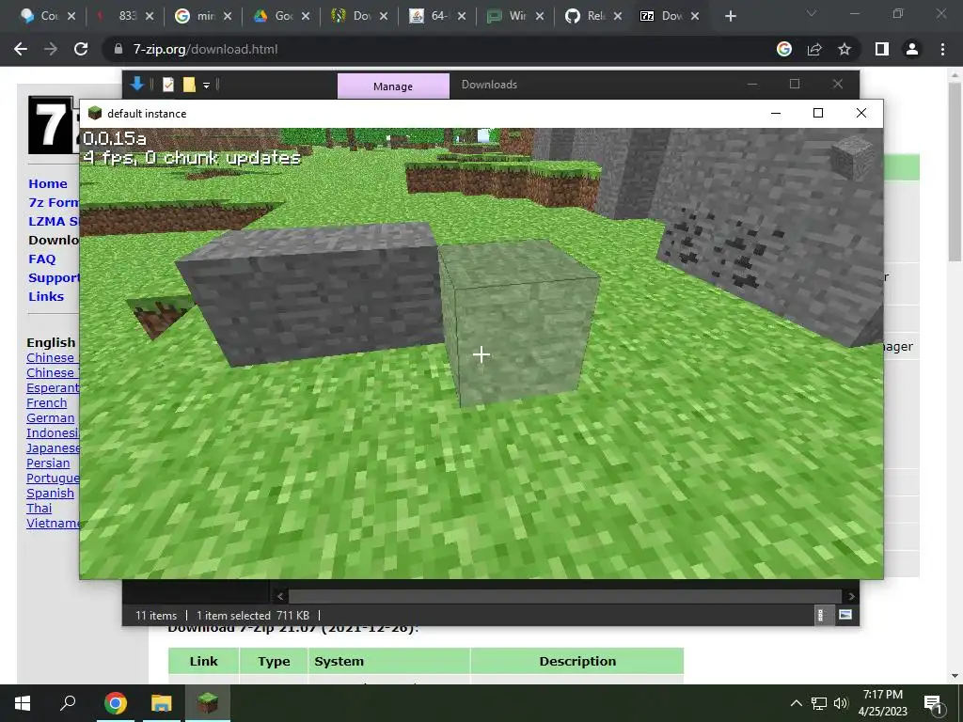Viewport: 963px width, 722px height.
Task: Click Minecraft launcher icon in taskbar
Action: (208, 703)
